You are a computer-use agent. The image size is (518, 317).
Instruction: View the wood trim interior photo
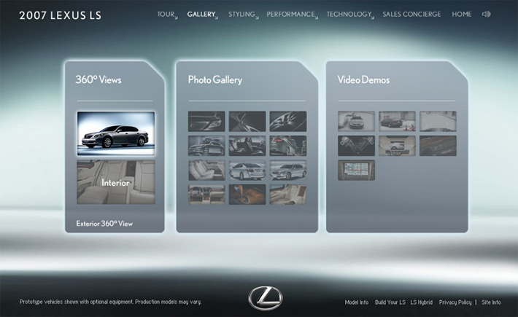click(x=247, y=195)
